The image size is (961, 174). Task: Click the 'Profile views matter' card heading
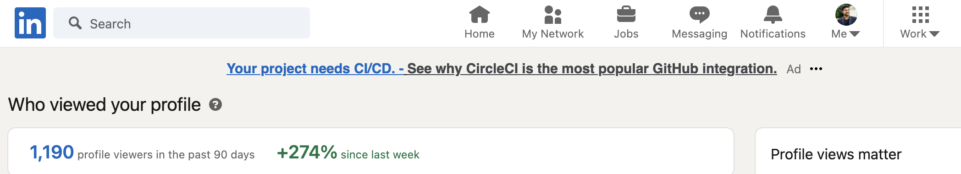point(836,154)
